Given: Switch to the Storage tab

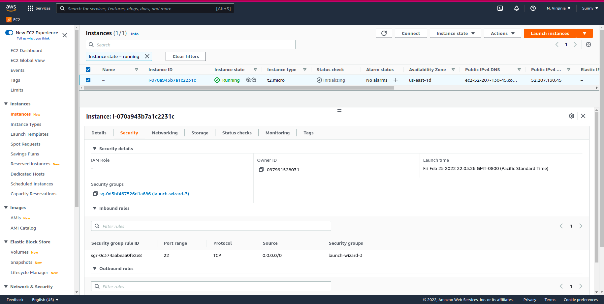Looking at the screenshot, I should pos(200,133).
